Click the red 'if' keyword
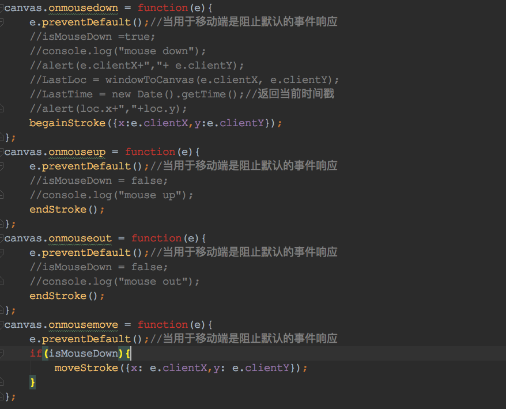This screenshot has width=506, height=409. [36, 354]
